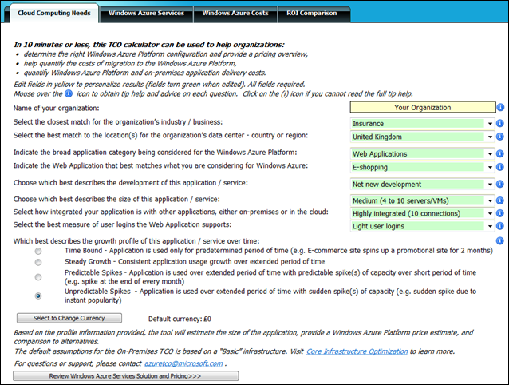This screenshot has width=509, height=385.
Task: Click info icon next to Web Applications category
Action: click(x=500, y=153)
